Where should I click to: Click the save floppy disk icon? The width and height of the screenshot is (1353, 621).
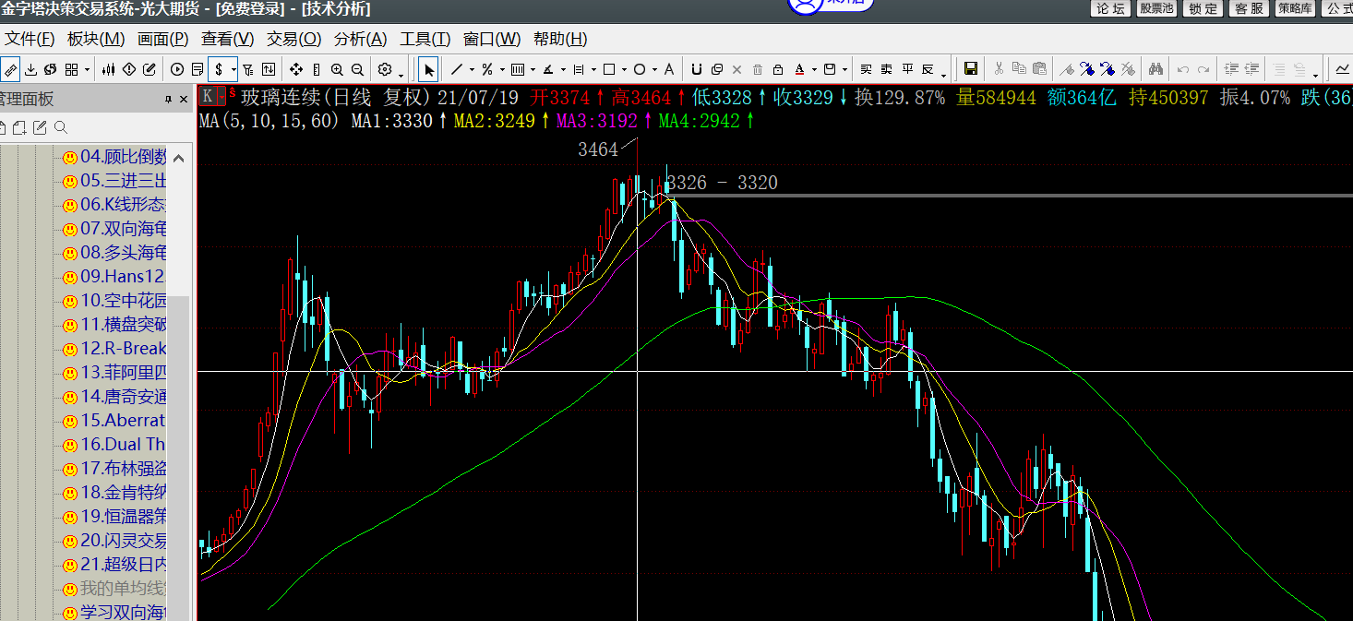(x=970, y=69)
